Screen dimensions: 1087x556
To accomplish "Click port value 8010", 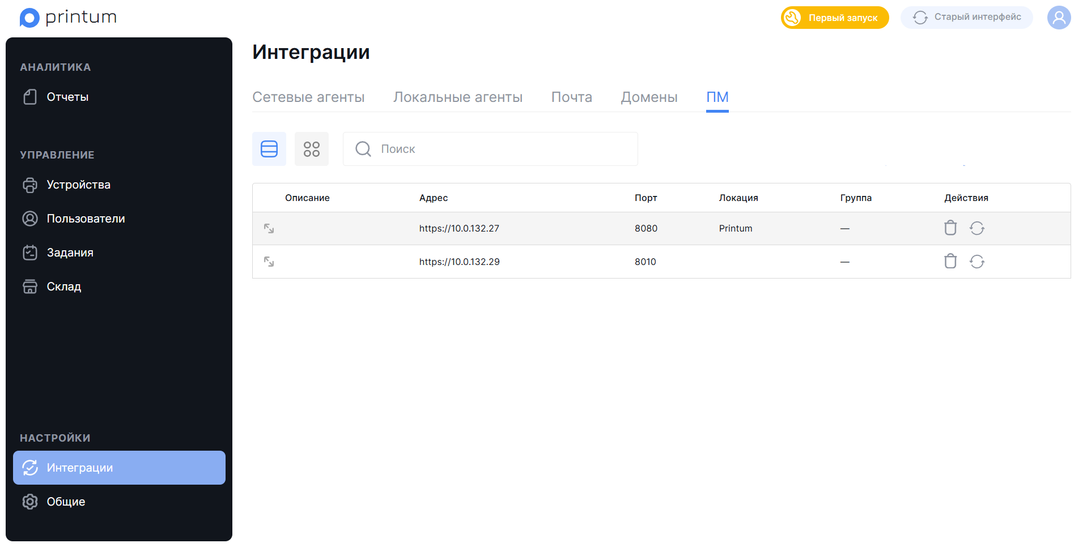I will click(x=646, y=262).
